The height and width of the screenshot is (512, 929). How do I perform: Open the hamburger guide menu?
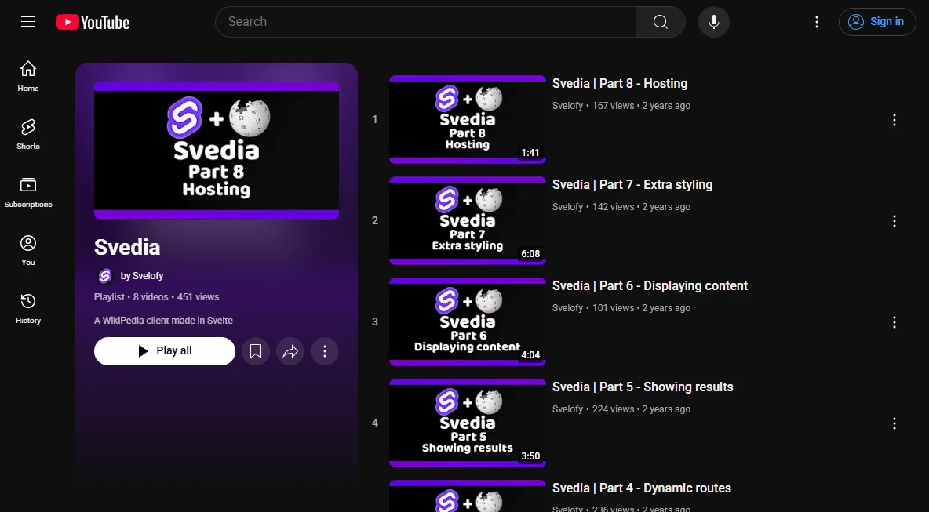[x=27, y=22]
